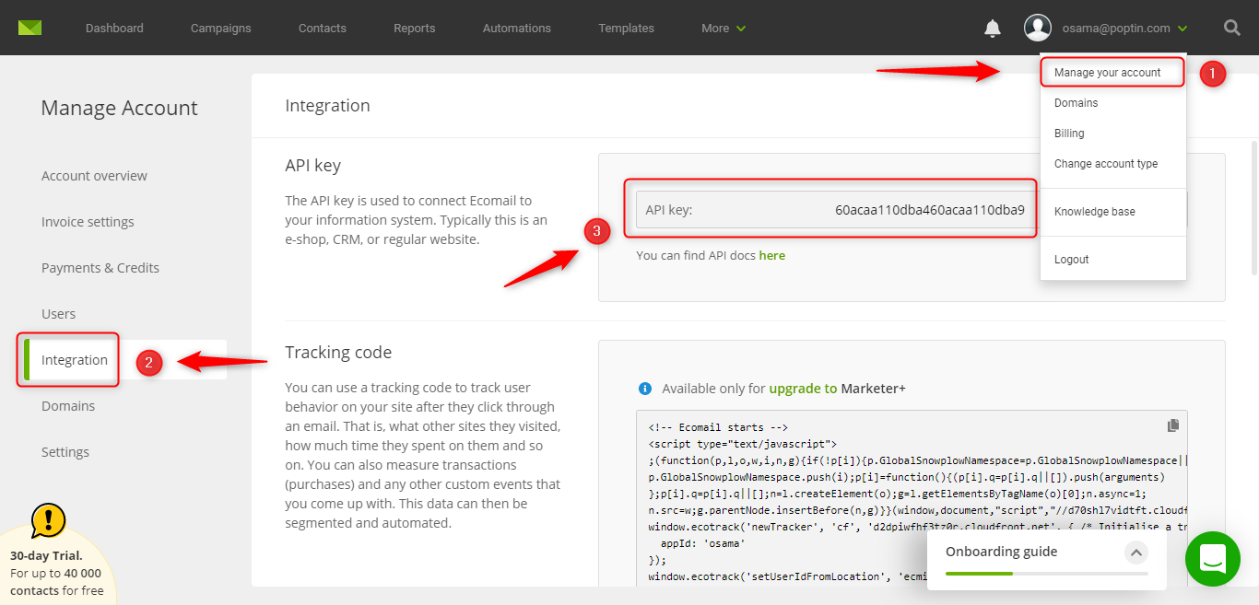This screenshot has height=605, width=1259.
Task: Log out of the account
Action: click(x=1072, y=260)
